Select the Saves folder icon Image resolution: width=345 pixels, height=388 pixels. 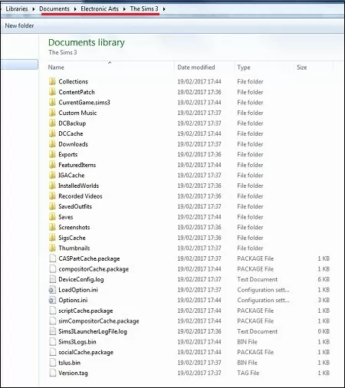52,217
